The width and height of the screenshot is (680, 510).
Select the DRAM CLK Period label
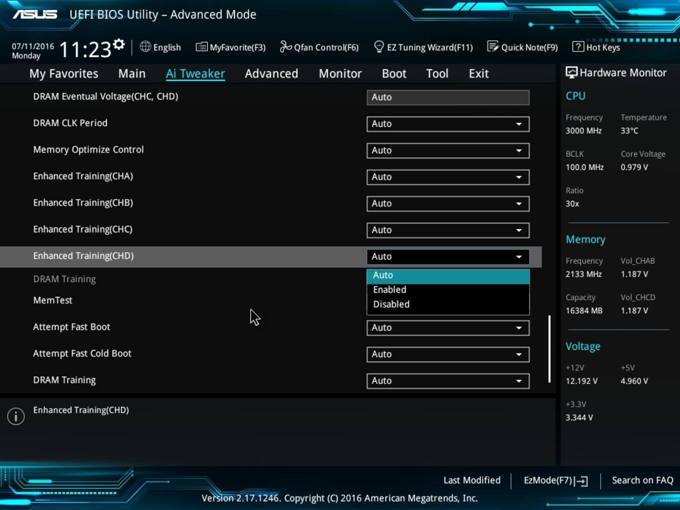point(70,123)
